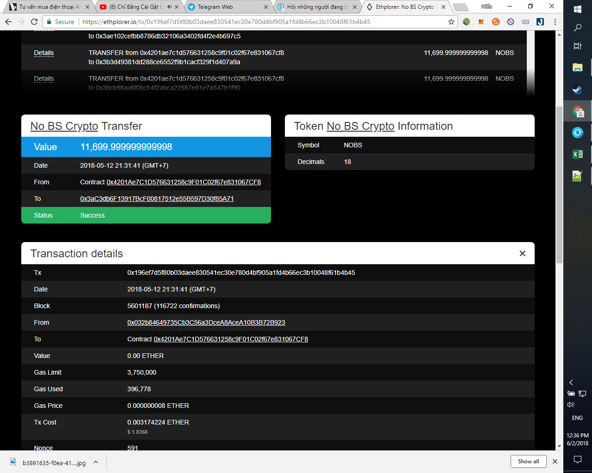This screenshot has height=473, width=592.
Task: Open a new browser tab
Action: click(460, 7)
